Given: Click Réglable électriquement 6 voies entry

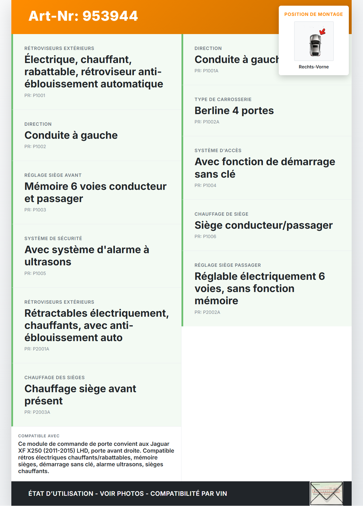Looking at the screenshot, I should (x=259, y=288).
